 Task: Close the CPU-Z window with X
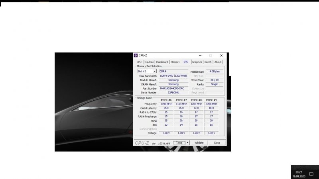pyautogui.click(x=221, y=55)
